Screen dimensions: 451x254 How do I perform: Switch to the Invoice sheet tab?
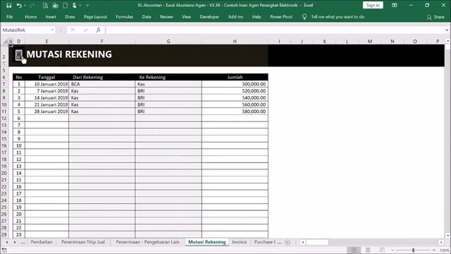tap(240, 242)
